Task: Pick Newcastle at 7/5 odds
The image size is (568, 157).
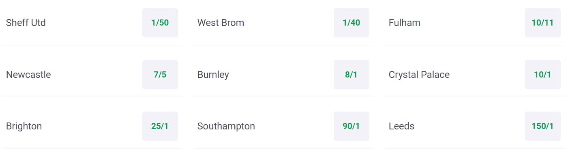Action: (160, 75)
